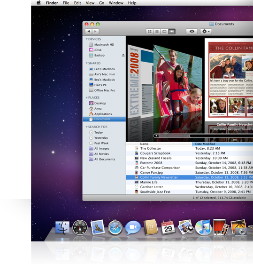Screen dimensions: 253x264
Task: Open Anna home folder in sidebar
Action: click(104, 109)
